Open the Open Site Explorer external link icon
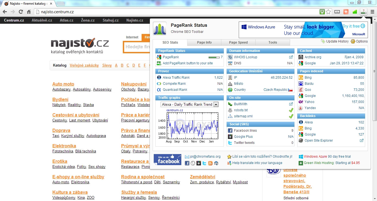 point(362,141)
